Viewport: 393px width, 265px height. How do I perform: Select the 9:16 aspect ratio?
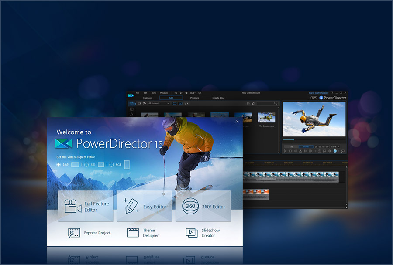pos(111,165)
